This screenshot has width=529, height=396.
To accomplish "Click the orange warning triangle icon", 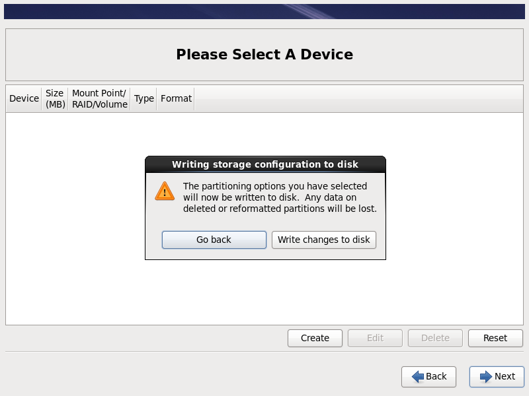I will [x=165, y=191].
